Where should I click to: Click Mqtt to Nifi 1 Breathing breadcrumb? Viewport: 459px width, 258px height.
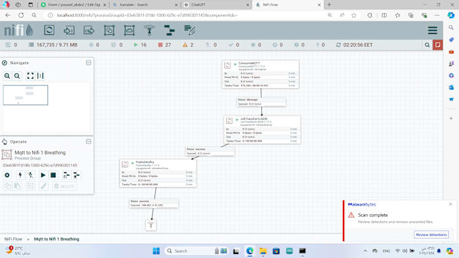[57, 239]
